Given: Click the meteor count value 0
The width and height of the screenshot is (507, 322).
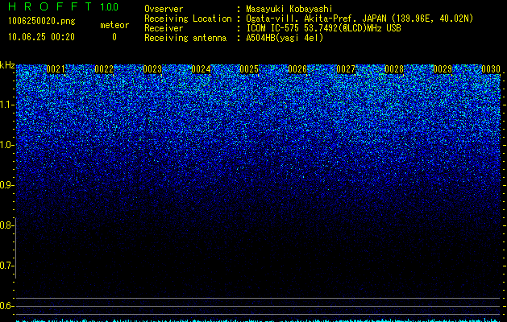Looking at the screenshot, I should (x=114, y=37).
